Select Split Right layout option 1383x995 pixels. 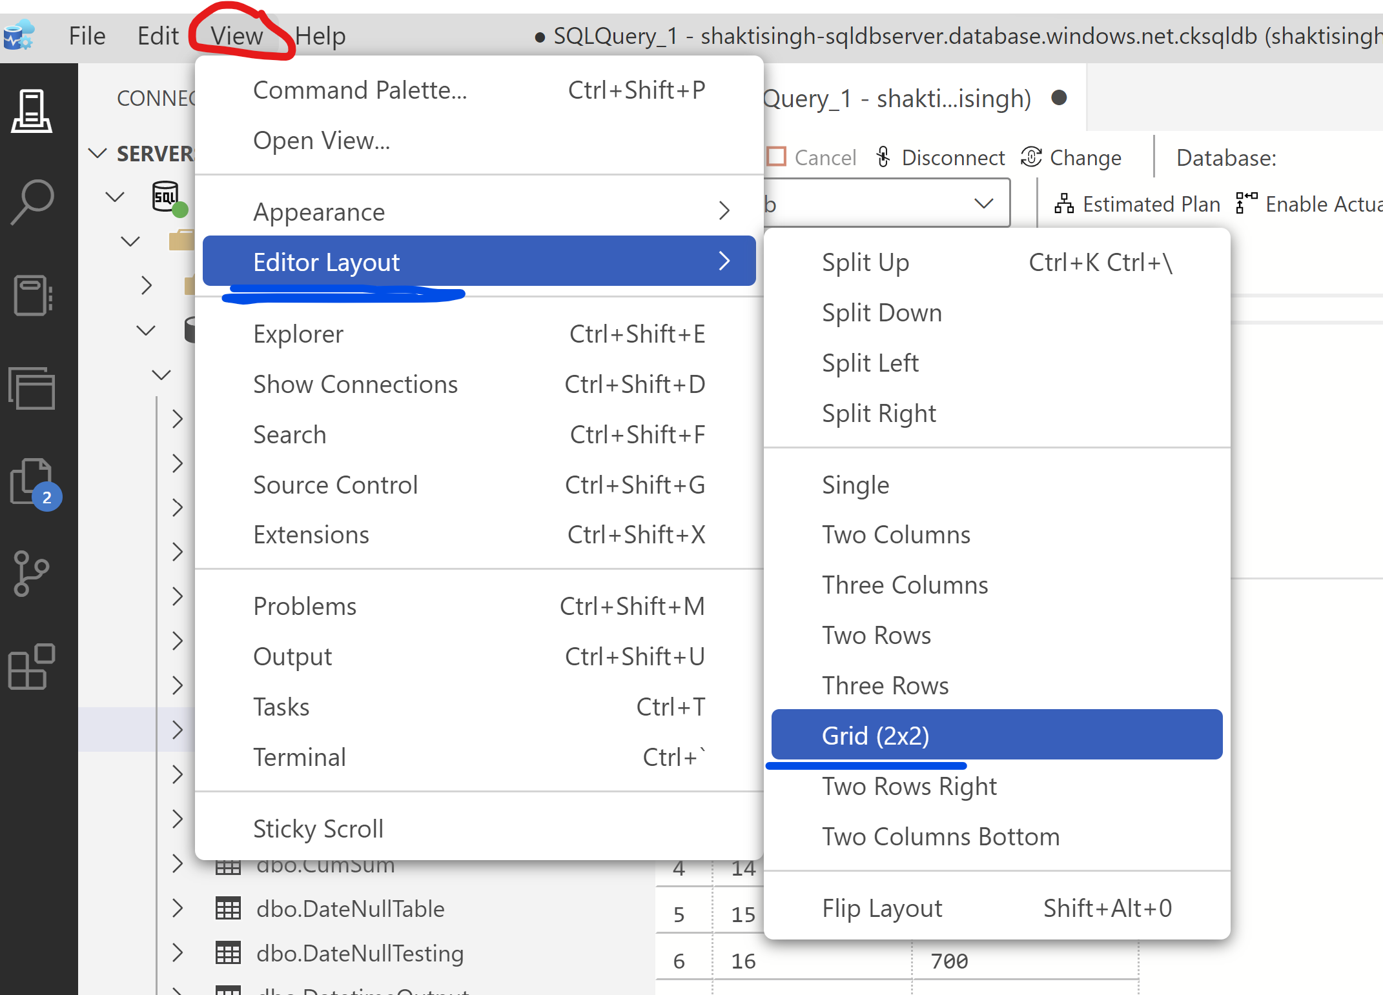pyautogui.click(x=997, y=414)
